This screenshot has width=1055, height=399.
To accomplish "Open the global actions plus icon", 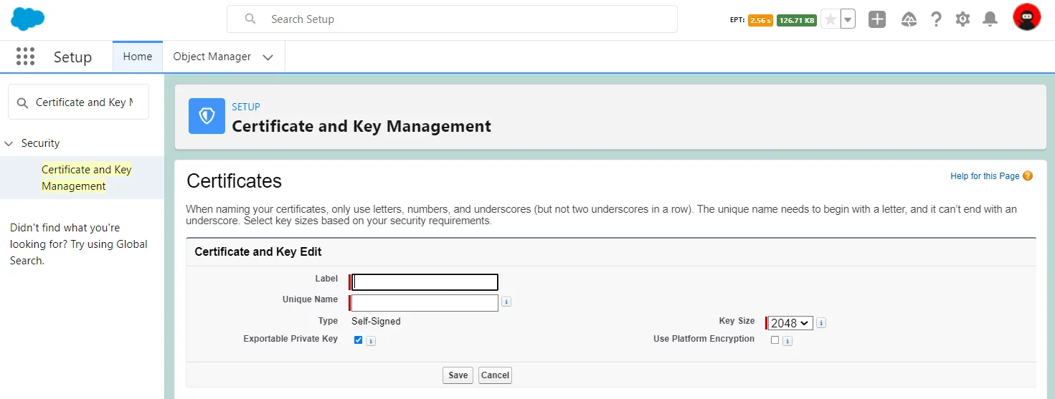I will (x=876, y=19).
